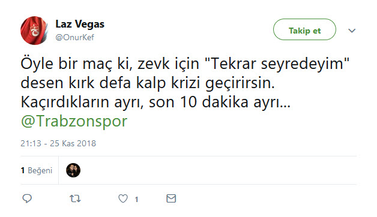Open the @OnurKef handle link
377x217 pixels.
click(75, 37)
